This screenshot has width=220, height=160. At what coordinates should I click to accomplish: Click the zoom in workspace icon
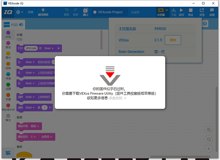pyautogui.click(x=209, y=130)
